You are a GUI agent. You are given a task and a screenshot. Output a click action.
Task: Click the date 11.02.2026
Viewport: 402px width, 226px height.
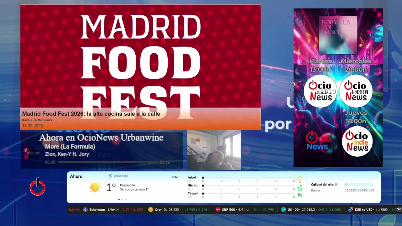(x=32, y=126)
